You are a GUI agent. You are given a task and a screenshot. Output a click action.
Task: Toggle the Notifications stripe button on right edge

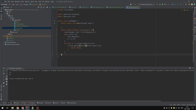(x=195, y=11)
